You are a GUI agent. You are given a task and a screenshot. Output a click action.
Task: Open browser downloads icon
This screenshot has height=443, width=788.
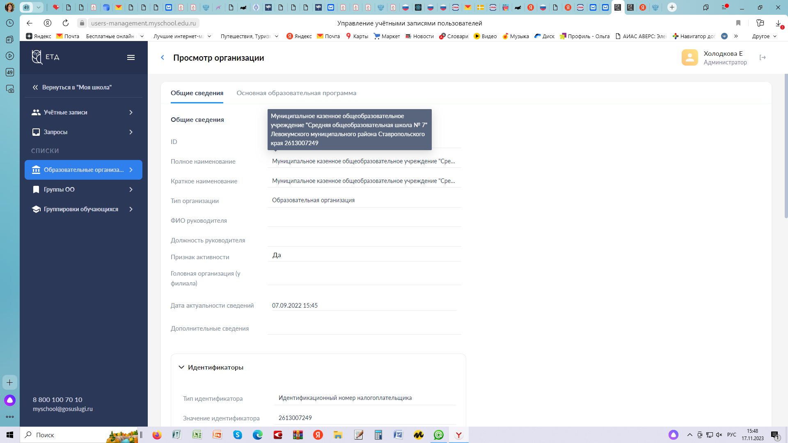pyautogui.click(x=778, y=23)
